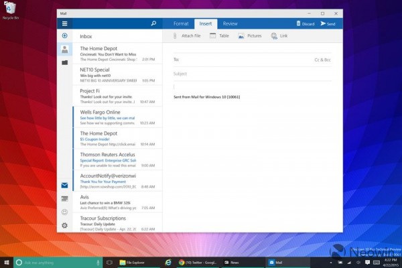Switch to the Format tab

click(181, 23)
